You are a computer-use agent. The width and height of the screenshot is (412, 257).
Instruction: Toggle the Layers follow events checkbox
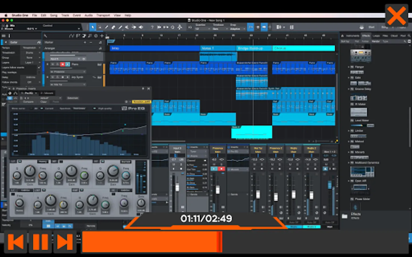click(x=39, y=67)
